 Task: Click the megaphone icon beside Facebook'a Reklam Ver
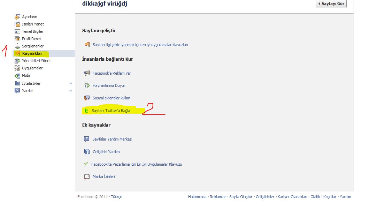click(87, 73)
